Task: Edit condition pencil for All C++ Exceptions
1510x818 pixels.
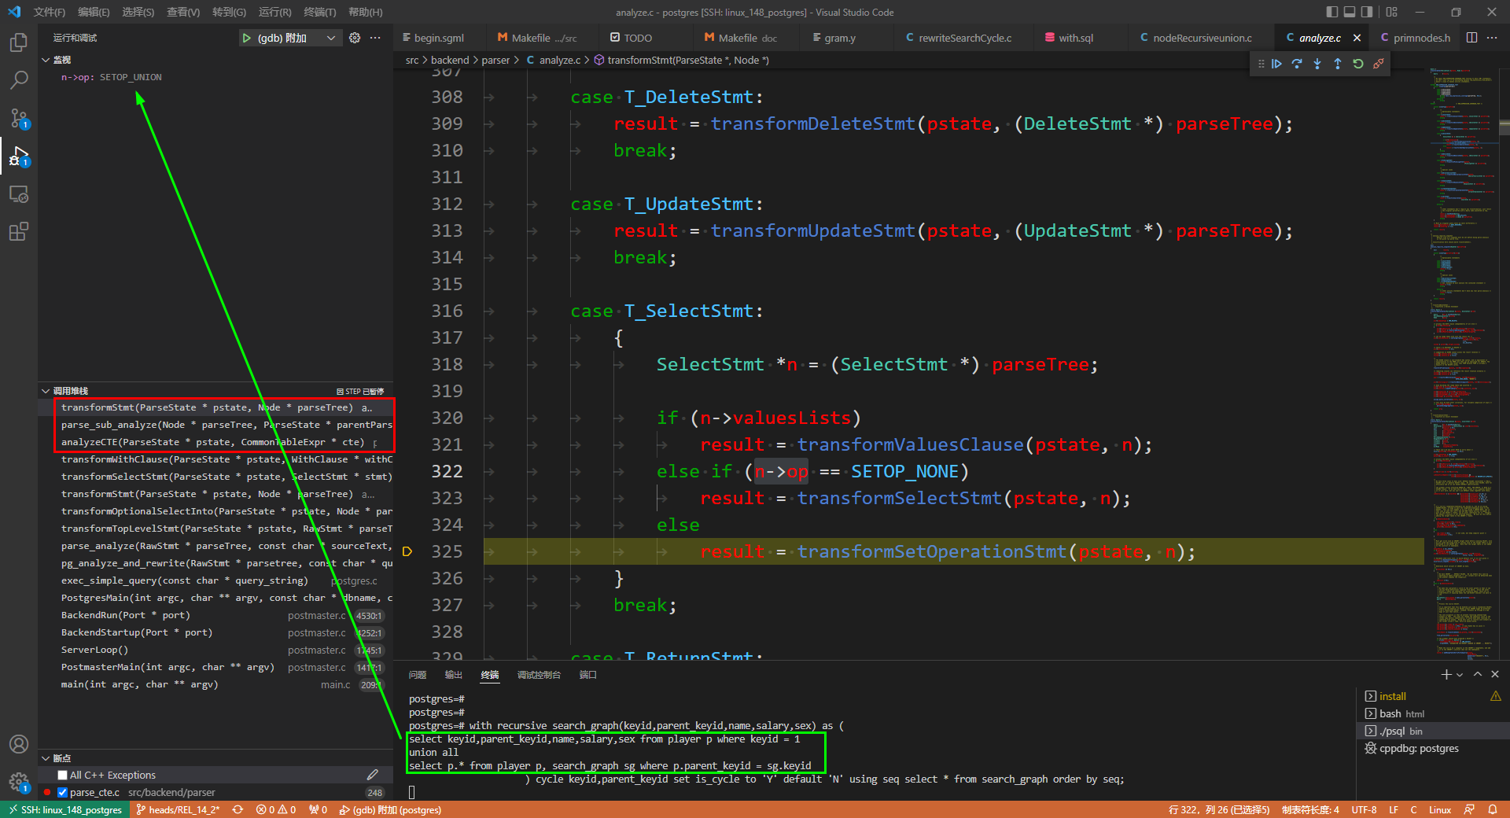Action: pos(373,775)
